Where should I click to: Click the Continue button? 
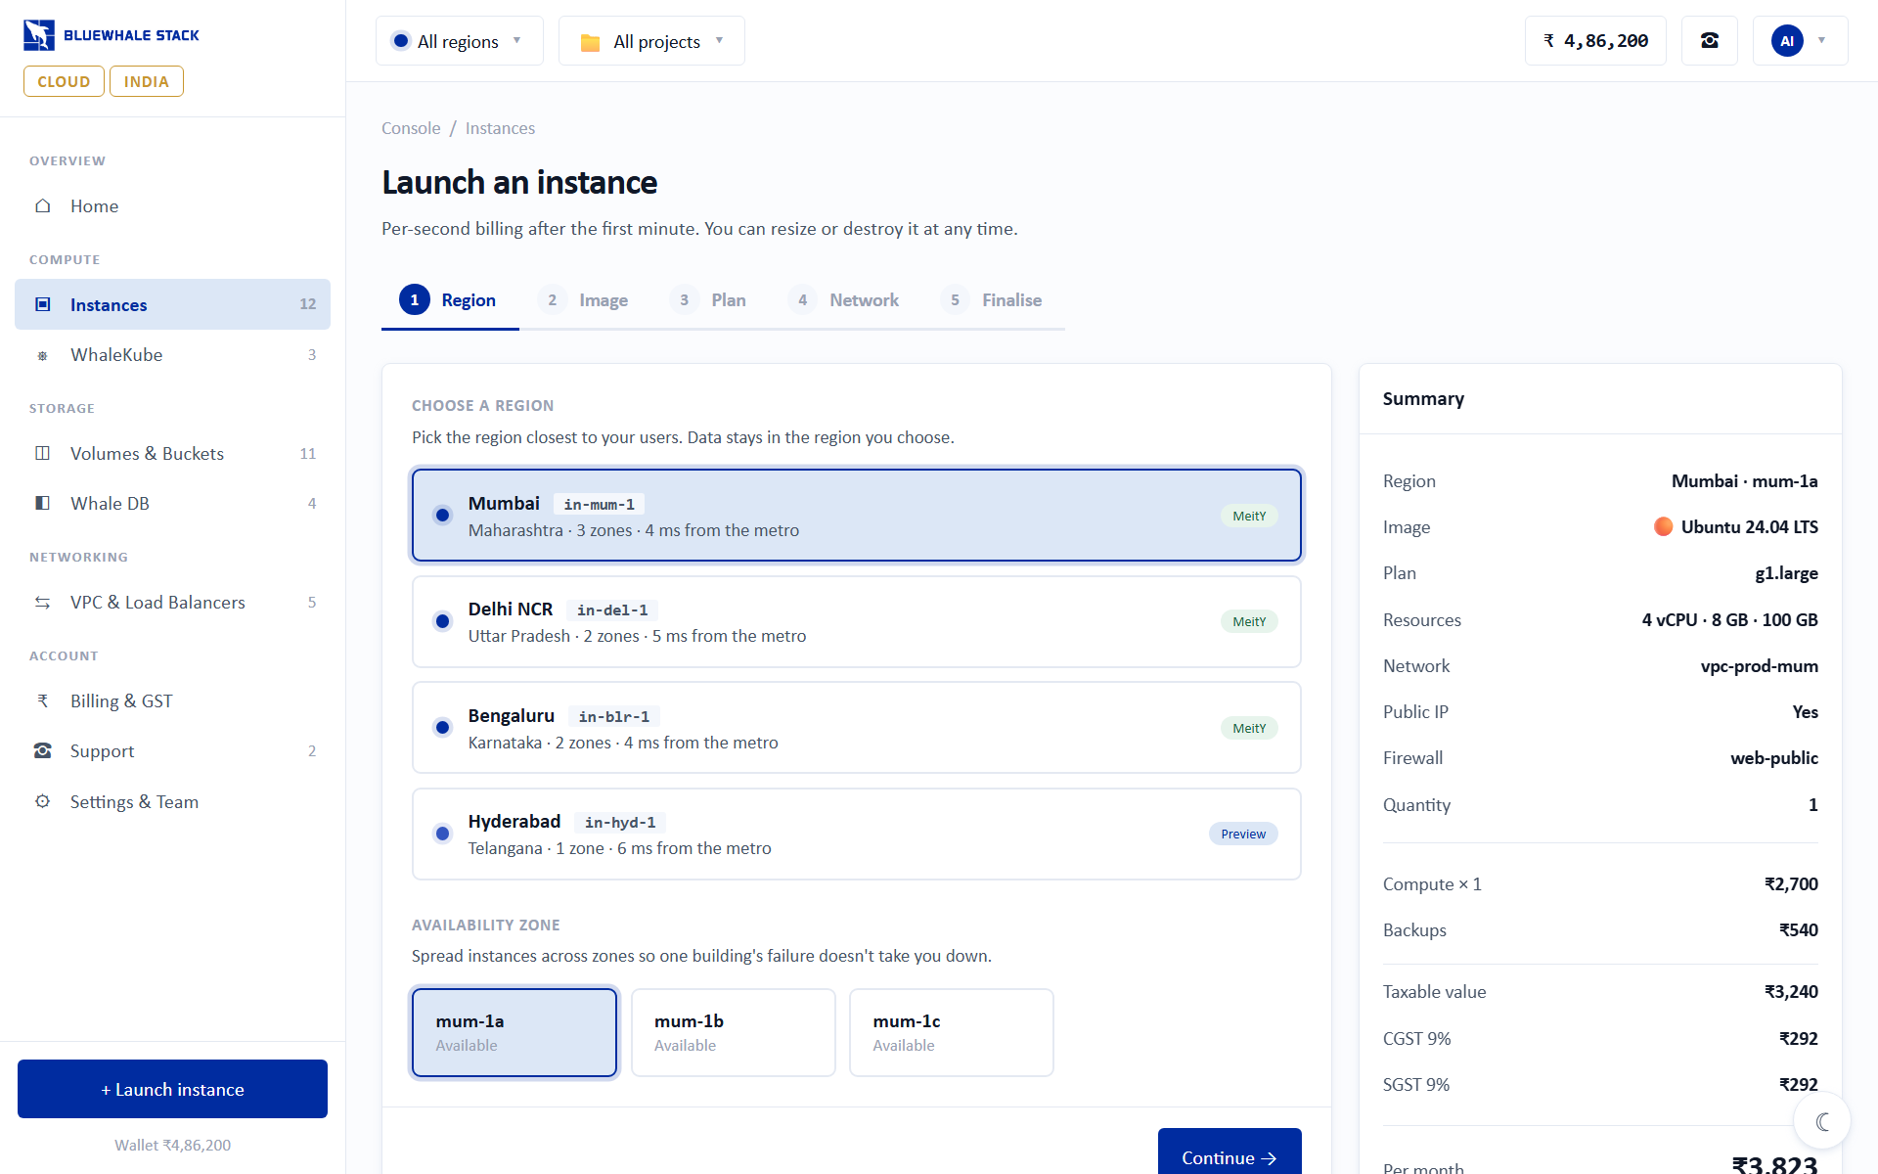click(1230, 1156)
